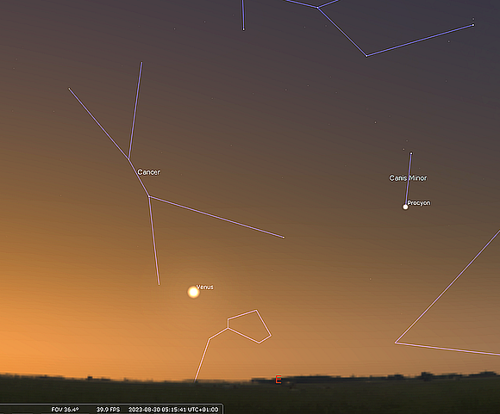Click the FOV value in status bar

coord(65,410)
